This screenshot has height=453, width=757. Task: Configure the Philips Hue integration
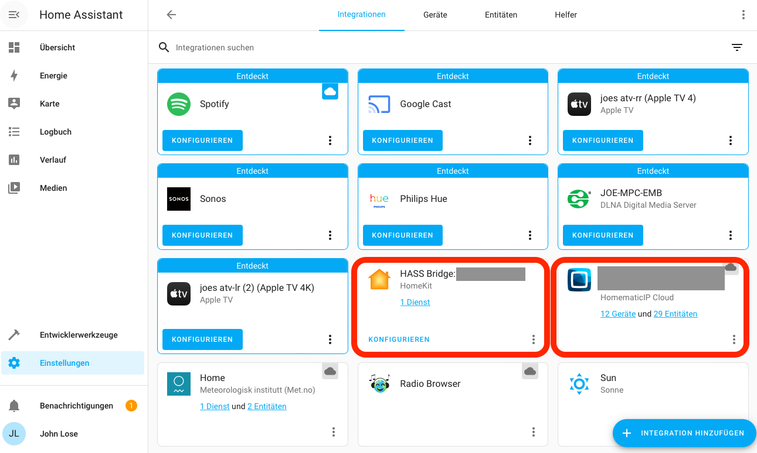402,235
